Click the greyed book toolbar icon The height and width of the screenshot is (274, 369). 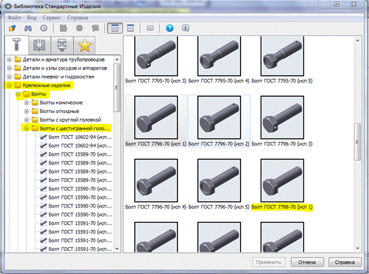click(150, 28)
